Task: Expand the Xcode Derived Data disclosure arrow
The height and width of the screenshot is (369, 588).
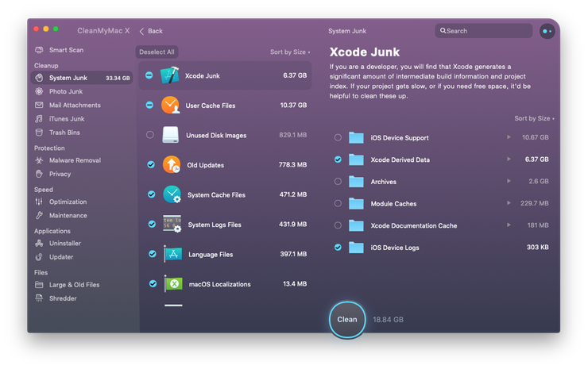Action: coord(509,159)
